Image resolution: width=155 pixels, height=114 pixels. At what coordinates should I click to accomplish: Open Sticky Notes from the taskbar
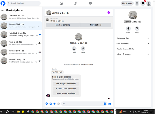pyautogui.click(x=23, y=112)
